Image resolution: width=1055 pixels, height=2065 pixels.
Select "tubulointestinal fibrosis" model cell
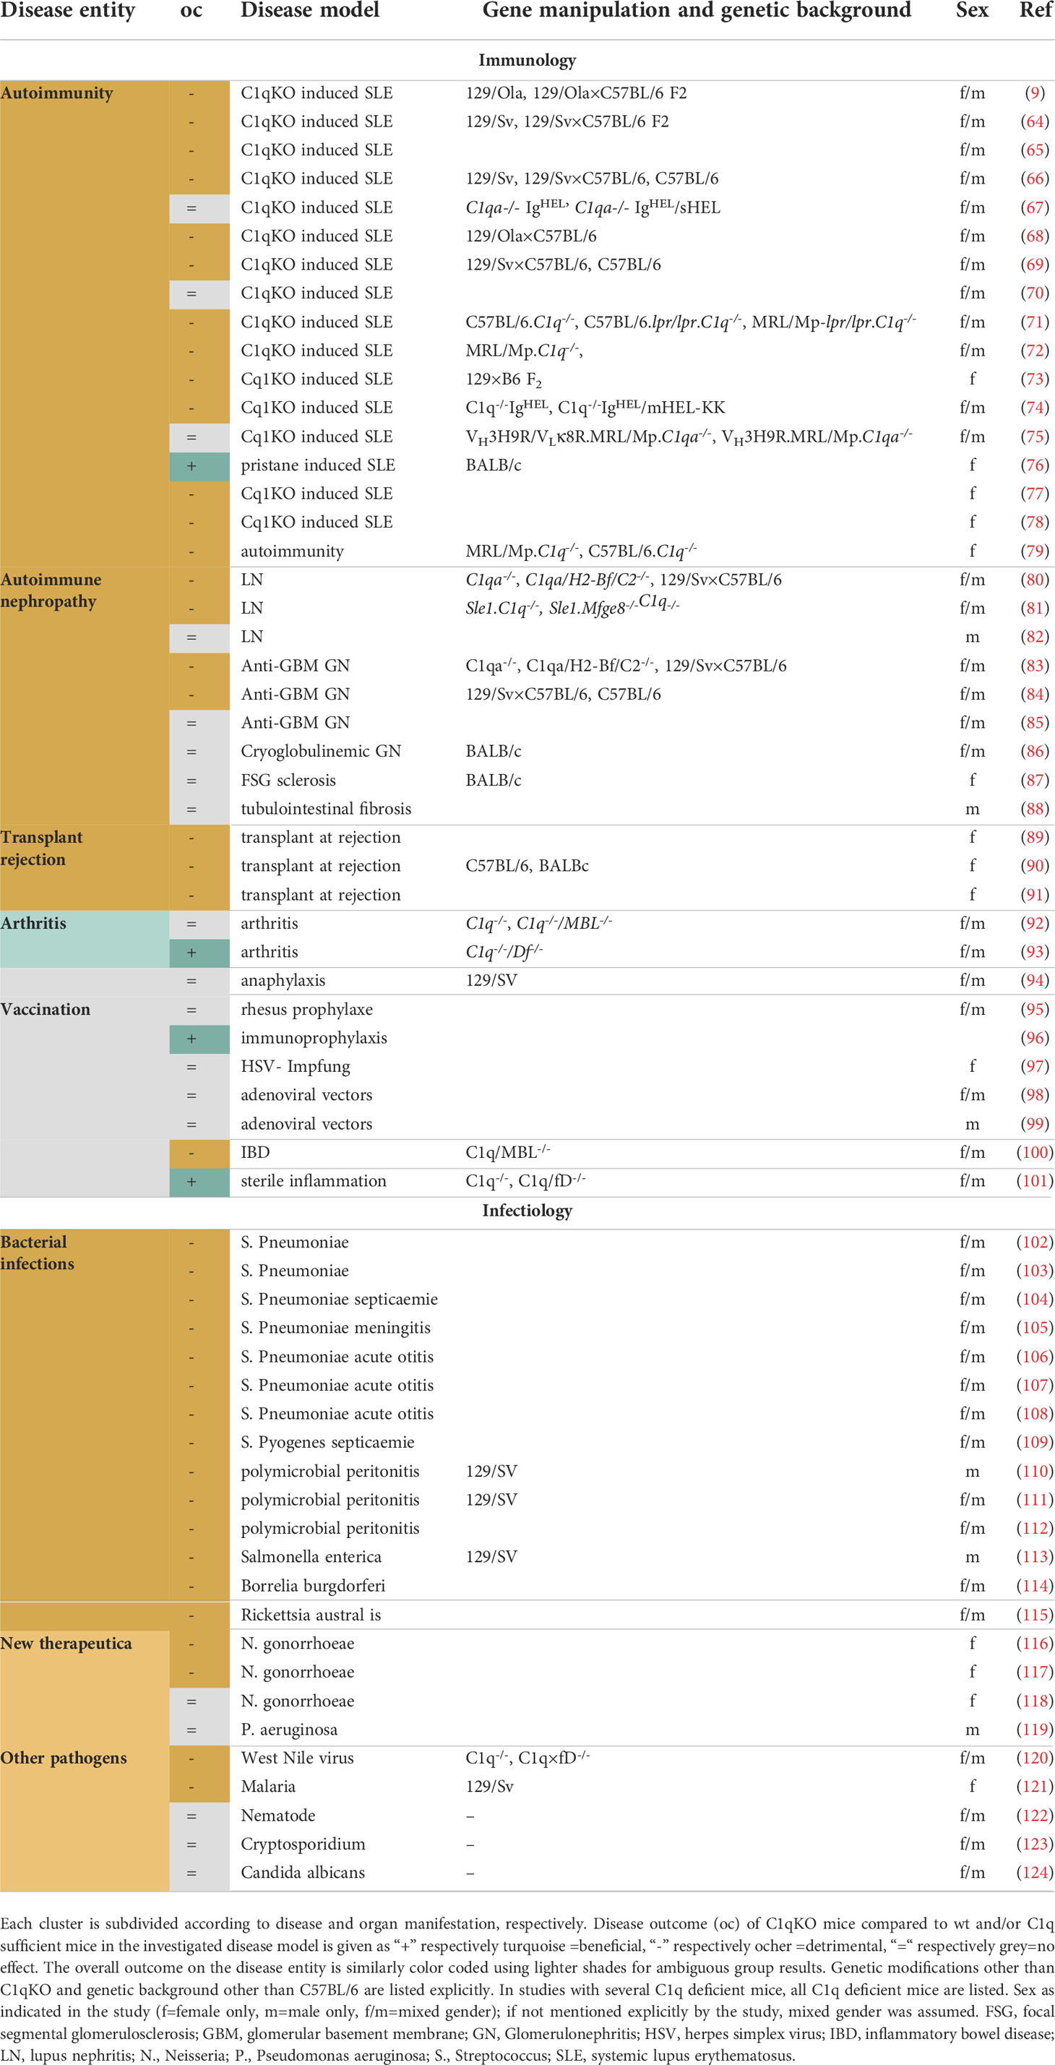tap(327, 809)
